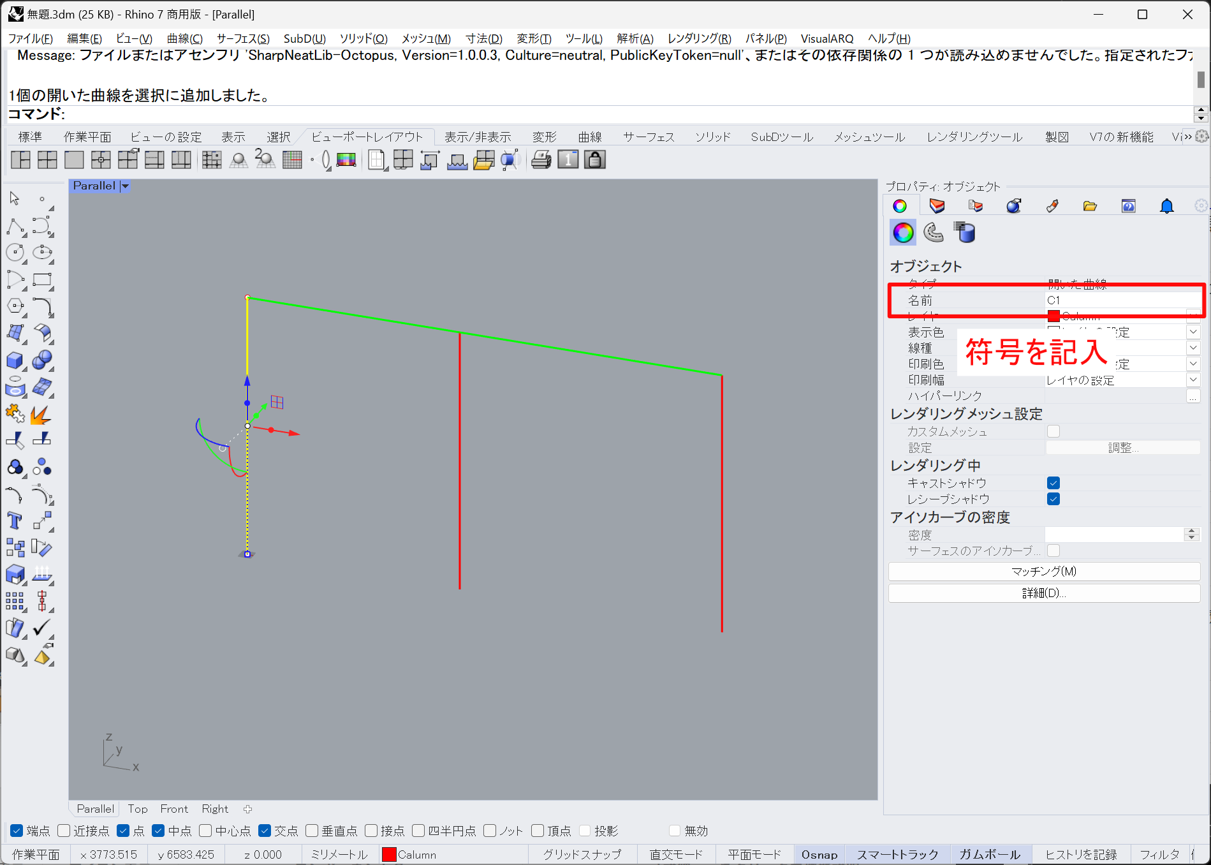1211x865 pixels.
Task: Open the 曲線(C) menu
Action: tap(184, 38)
